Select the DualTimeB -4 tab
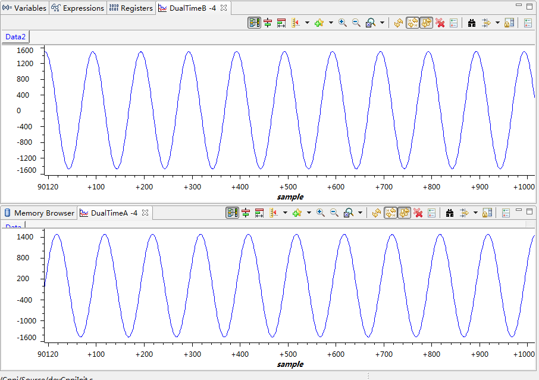 (x=193, y=8)
